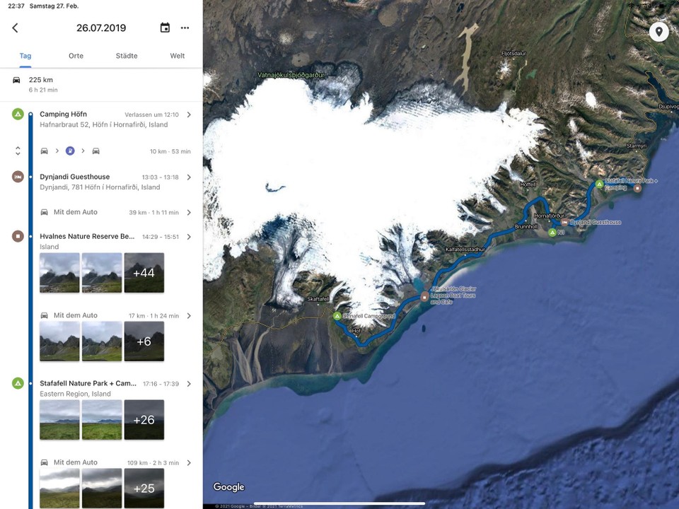Tap the second car icon in 10 km segment
The image size is (679, 509).
[96, 151]
